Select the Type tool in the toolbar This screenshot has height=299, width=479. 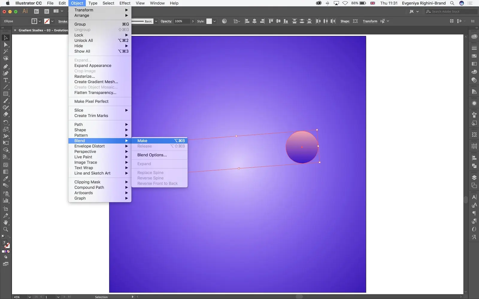point(5,80)
